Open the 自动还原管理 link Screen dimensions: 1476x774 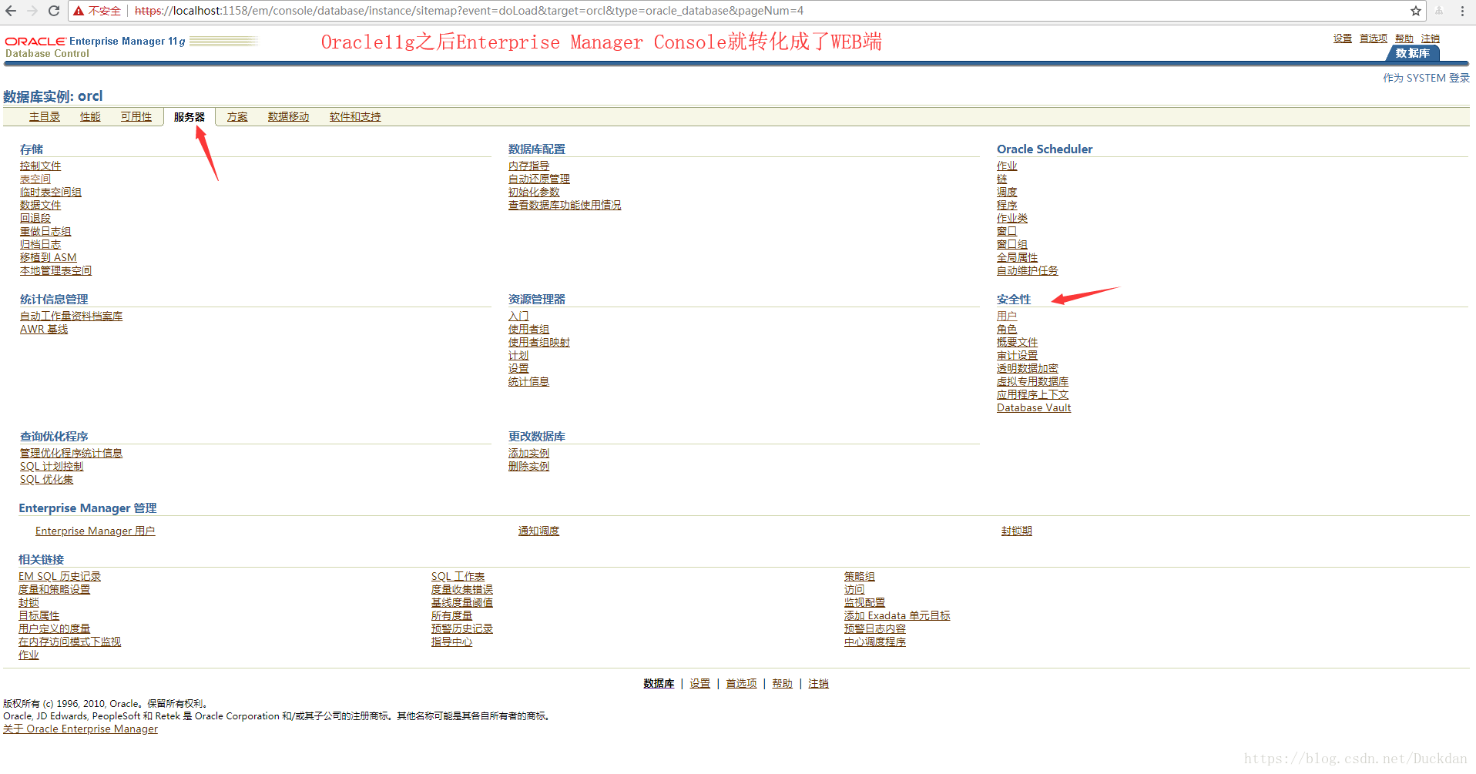click(539, 179)
